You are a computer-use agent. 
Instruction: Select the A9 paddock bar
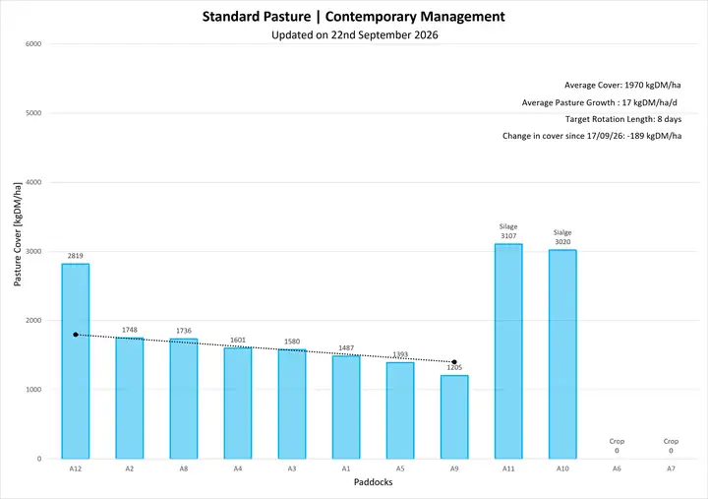click(454, 417)
